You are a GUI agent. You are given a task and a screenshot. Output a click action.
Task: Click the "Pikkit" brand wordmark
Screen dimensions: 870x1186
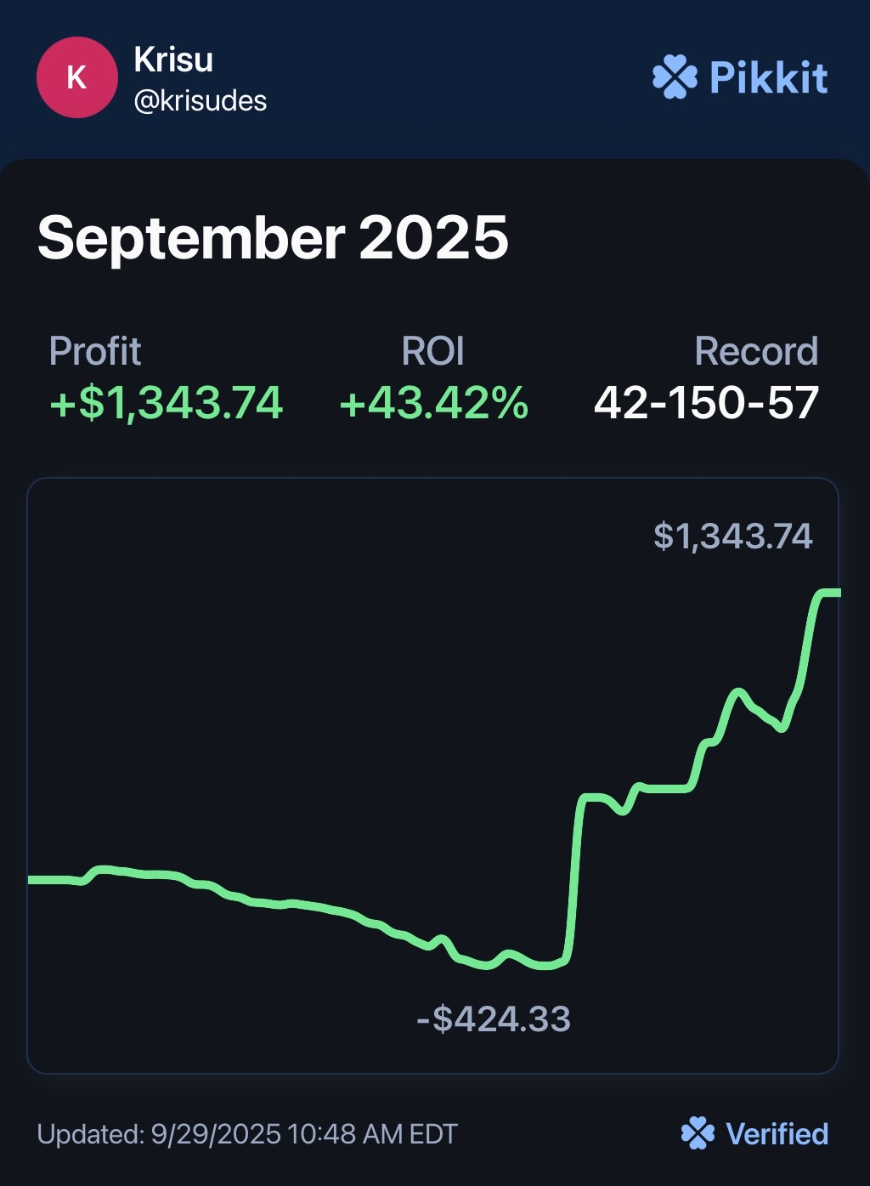(768, 78)
